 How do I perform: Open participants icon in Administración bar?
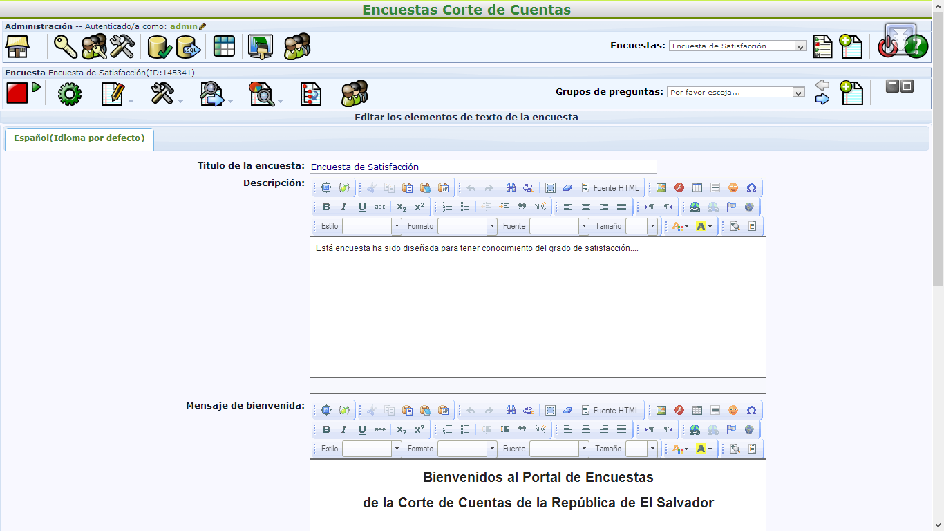[x=297, y=46]
